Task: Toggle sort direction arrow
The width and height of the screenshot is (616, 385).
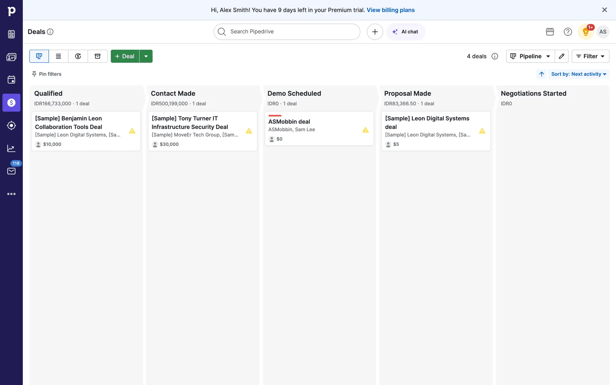Action: point(542,74)
